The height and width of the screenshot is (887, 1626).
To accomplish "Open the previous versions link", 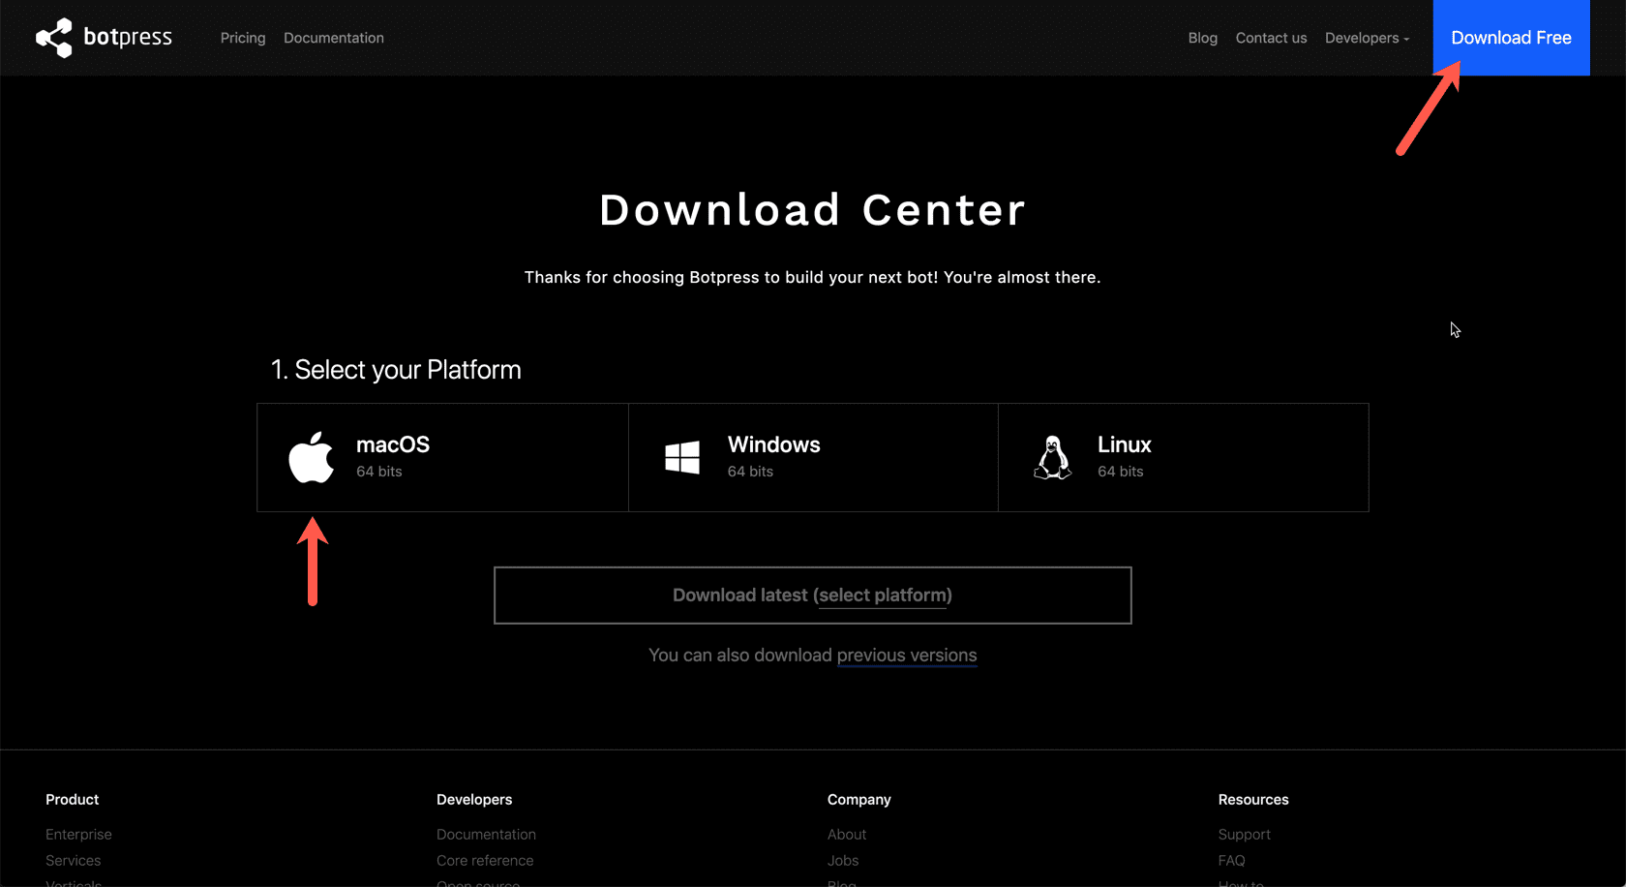I will click(907, 656).
